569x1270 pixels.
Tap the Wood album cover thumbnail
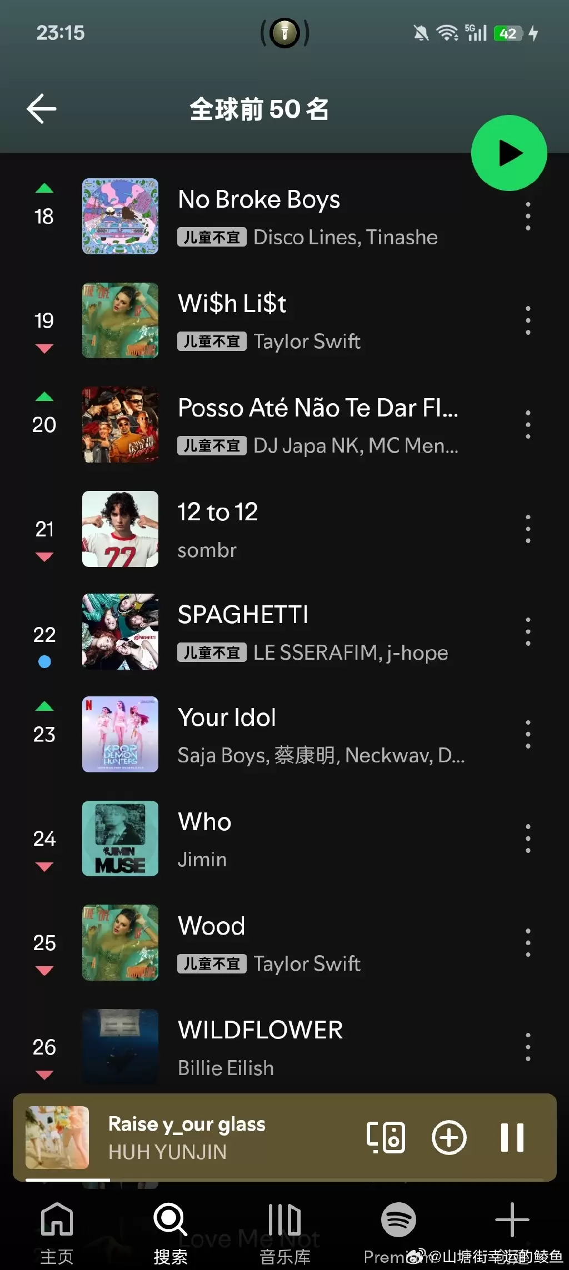coord(120,942)
